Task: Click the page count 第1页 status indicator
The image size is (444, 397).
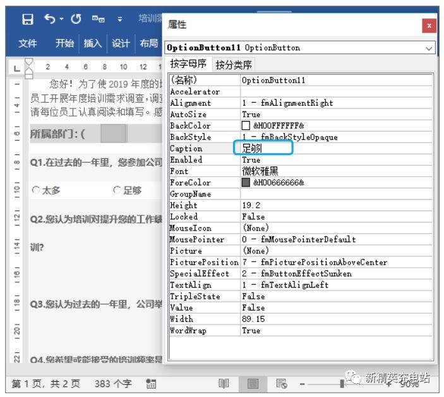Action: click(46, 383)
